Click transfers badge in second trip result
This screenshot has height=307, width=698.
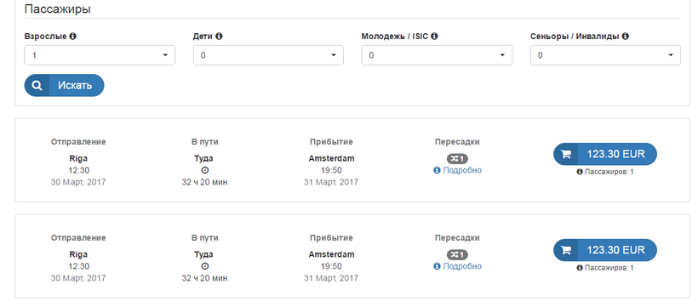tap(457, 255)
